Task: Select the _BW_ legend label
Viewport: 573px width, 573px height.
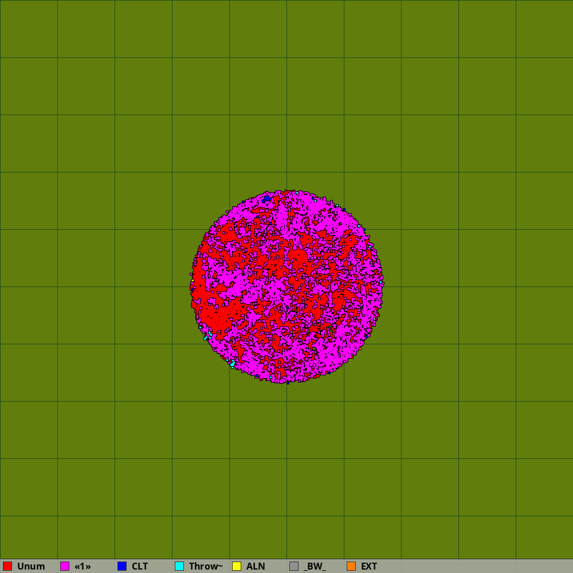Action: (315, 566)
